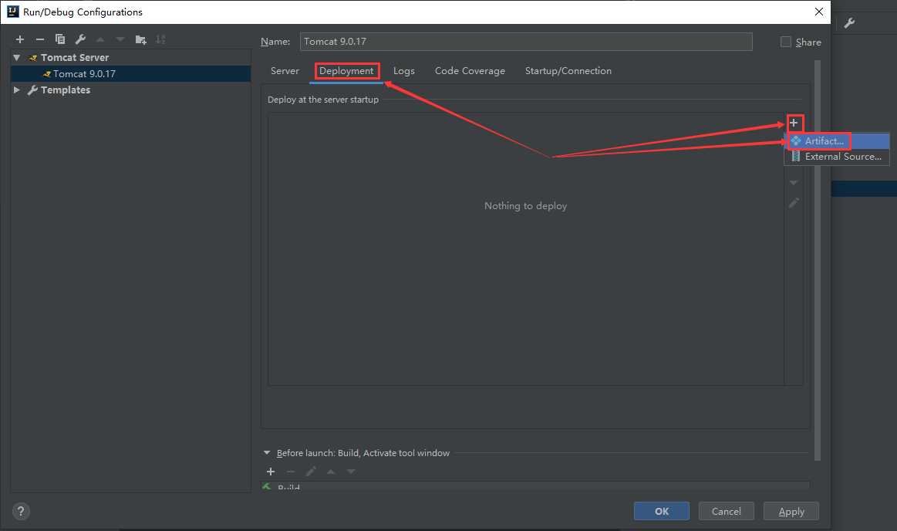Toggle the Share checkbox
Viewport: 897px width, 531px height.
786,42
